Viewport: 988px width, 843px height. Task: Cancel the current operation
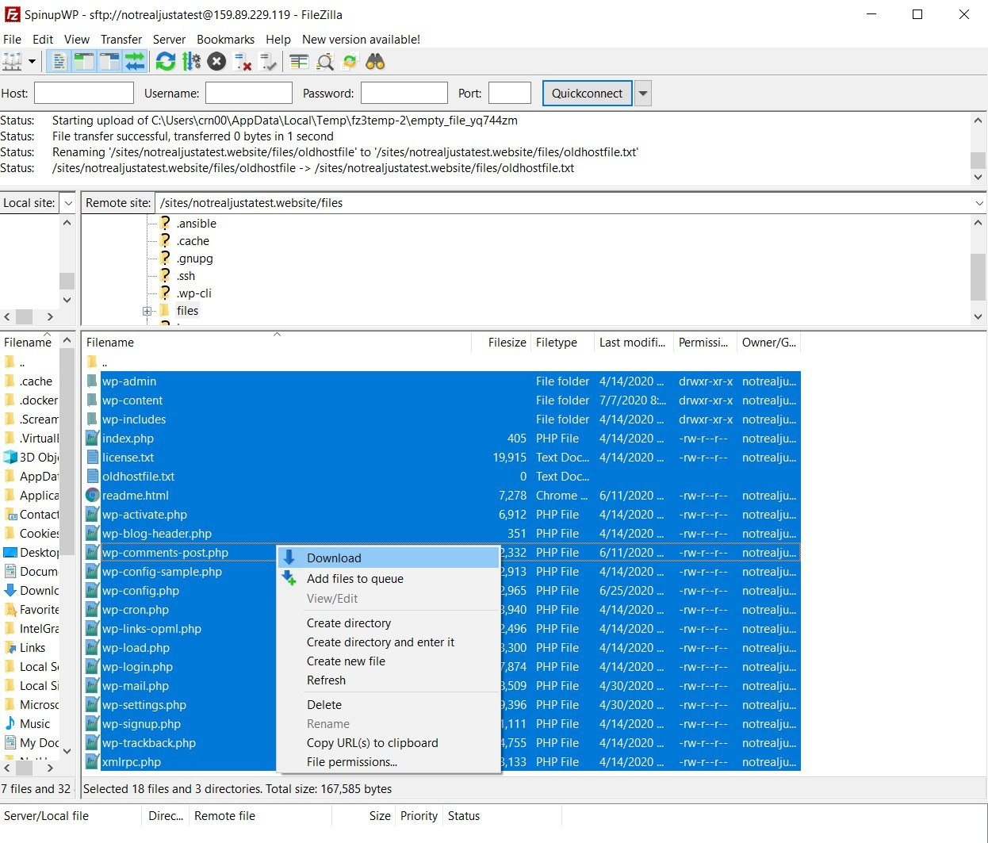216,62
